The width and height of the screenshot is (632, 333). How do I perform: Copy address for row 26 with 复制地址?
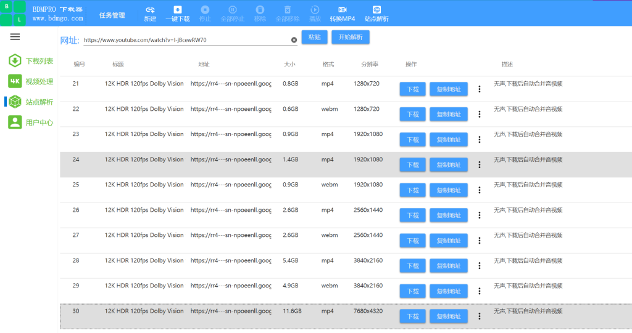(x=449, y=215)
